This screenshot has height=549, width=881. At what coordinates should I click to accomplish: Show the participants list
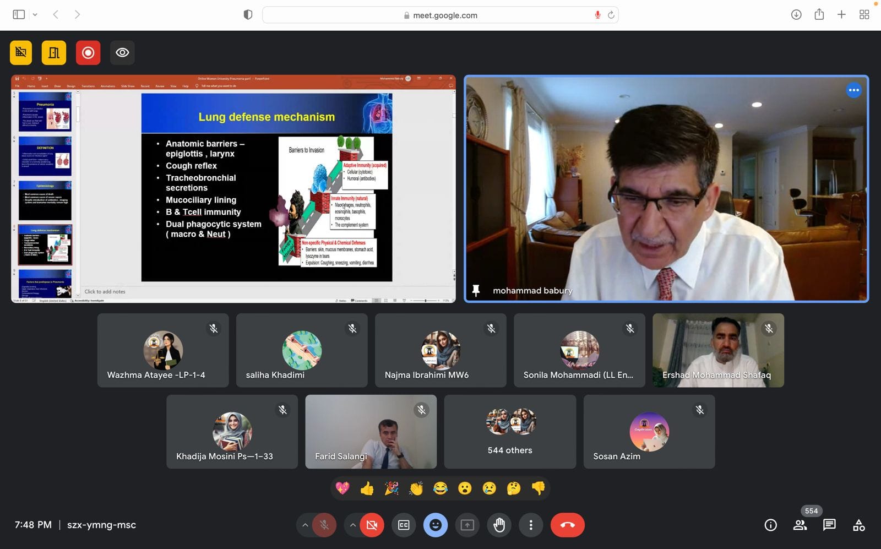(x=800, y=525)
